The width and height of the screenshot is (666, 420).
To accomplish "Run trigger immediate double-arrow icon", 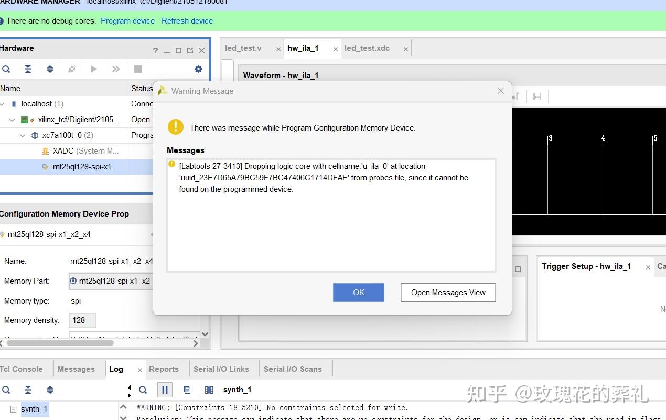I will (116, 69).
